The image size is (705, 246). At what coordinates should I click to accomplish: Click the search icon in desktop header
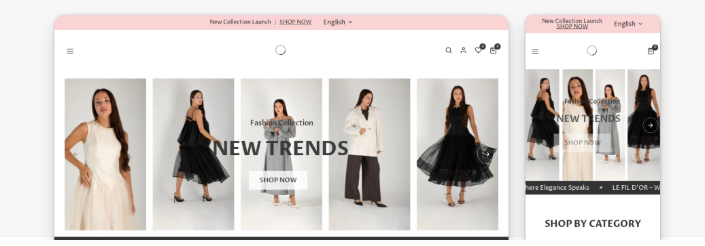tap(448, 51)
